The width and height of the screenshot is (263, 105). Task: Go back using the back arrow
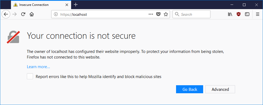tap(6, 14)
